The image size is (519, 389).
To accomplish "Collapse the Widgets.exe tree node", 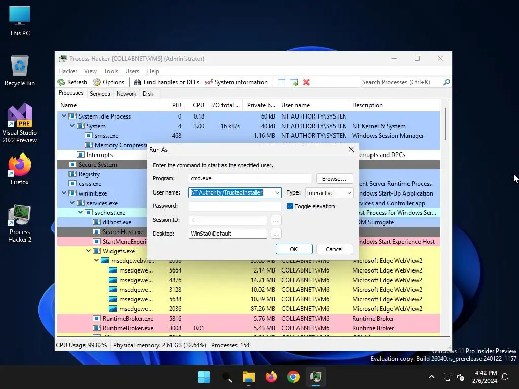I will click(x=88, y=251).
